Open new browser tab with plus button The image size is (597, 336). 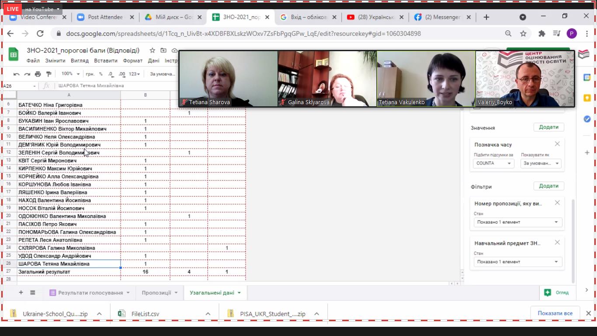(x=486, y=17)
